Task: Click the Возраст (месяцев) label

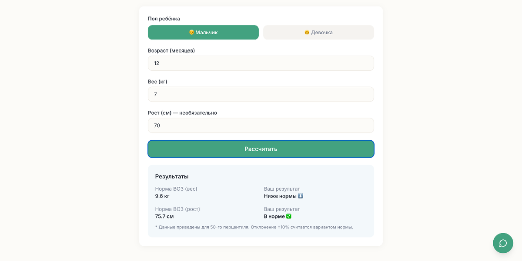Action: point(171,50)
